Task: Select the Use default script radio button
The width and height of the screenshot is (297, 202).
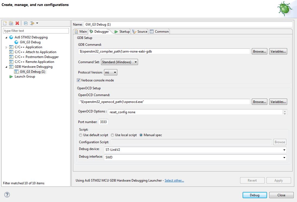Action: click(x=81, y=135)
